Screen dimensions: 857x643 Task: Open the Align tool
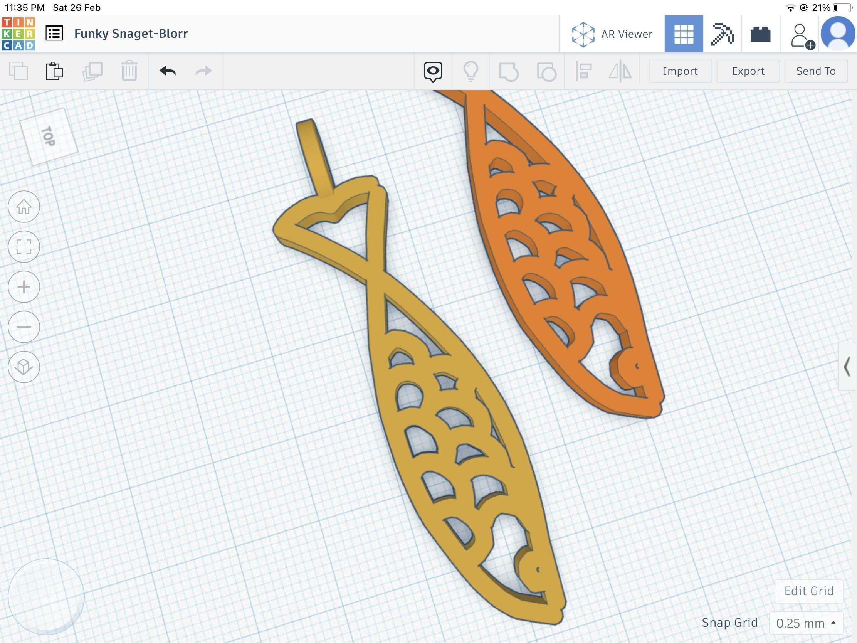pyautogui.click(x=583, y=71)
